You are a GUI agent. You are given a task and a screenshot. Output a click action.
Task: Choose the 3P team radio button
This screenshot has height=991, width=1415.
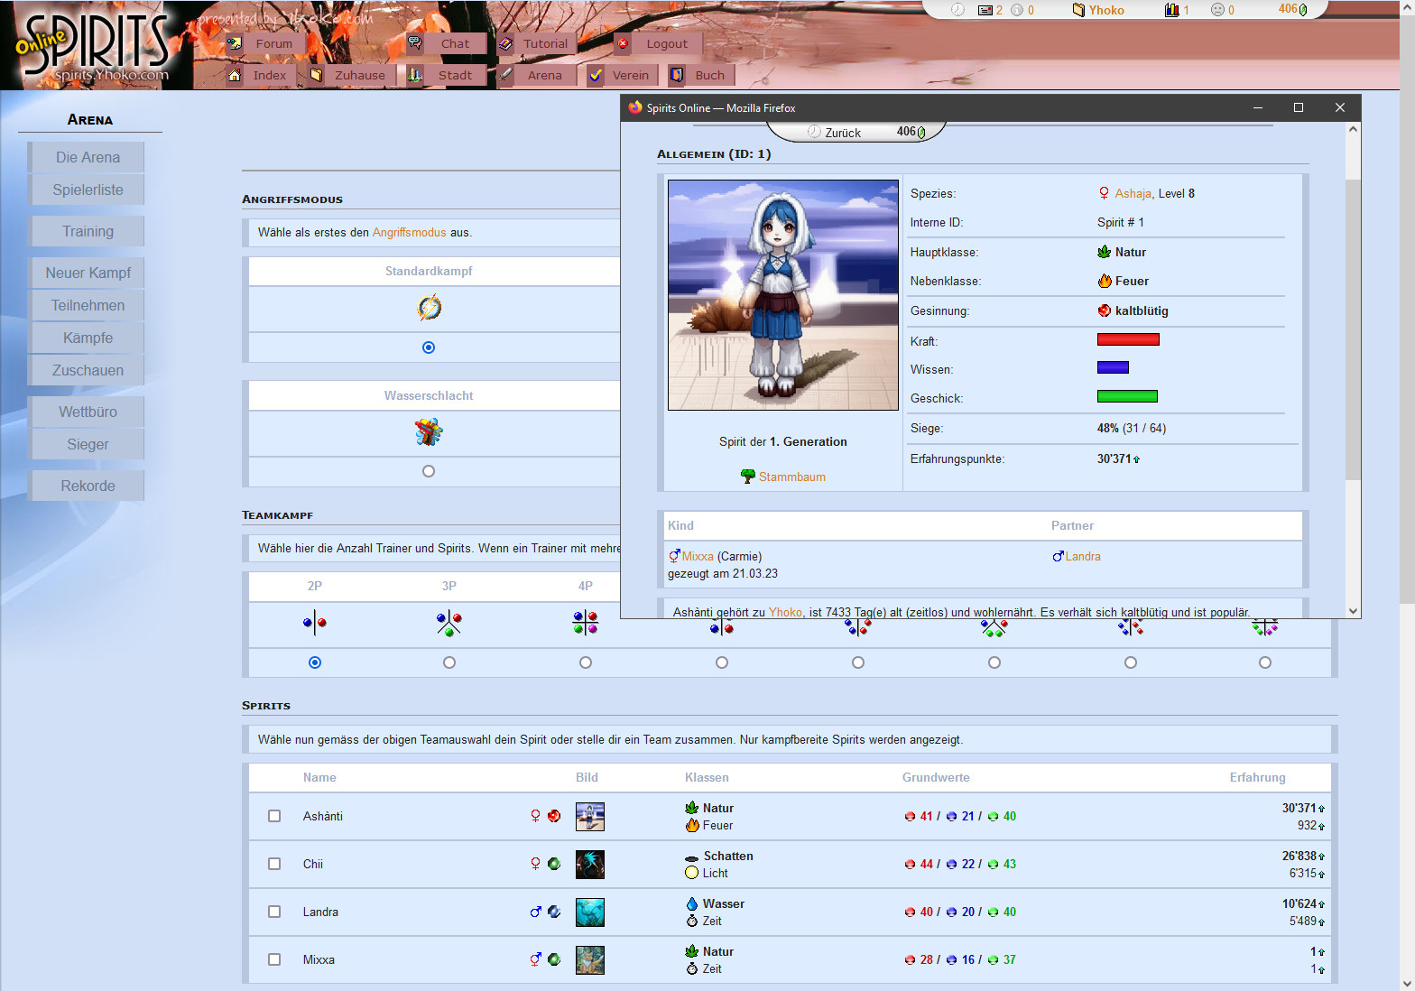point(449,662)
